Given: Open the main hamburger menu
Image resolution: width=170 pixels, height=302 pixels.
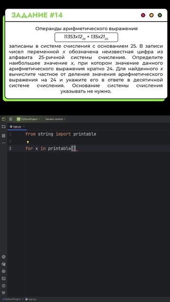Looking at the screenshot, I should [10, 119].
